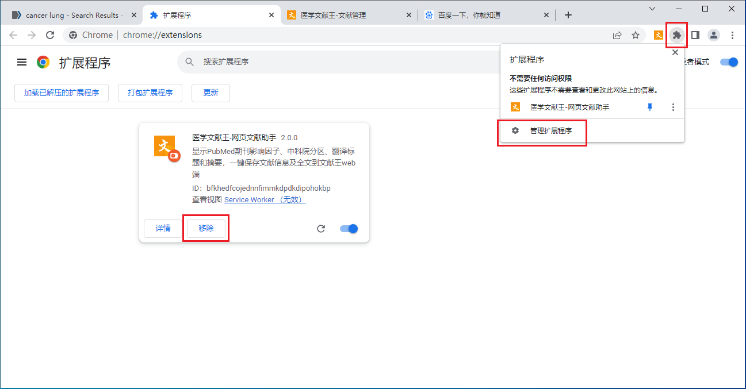
Task: Bookmark this page with star icon
Action: (636, 35)
